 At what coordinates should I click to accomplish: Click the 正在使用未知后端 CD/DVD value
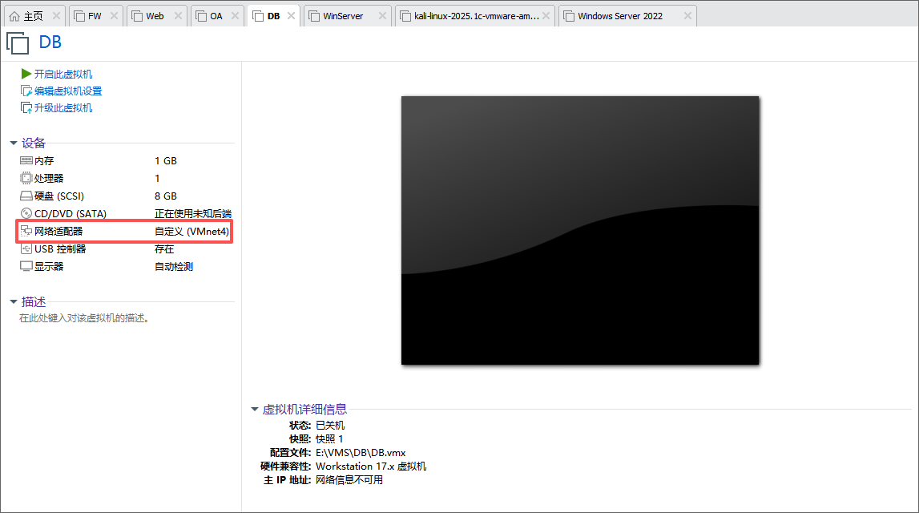[x=193, y=213]
